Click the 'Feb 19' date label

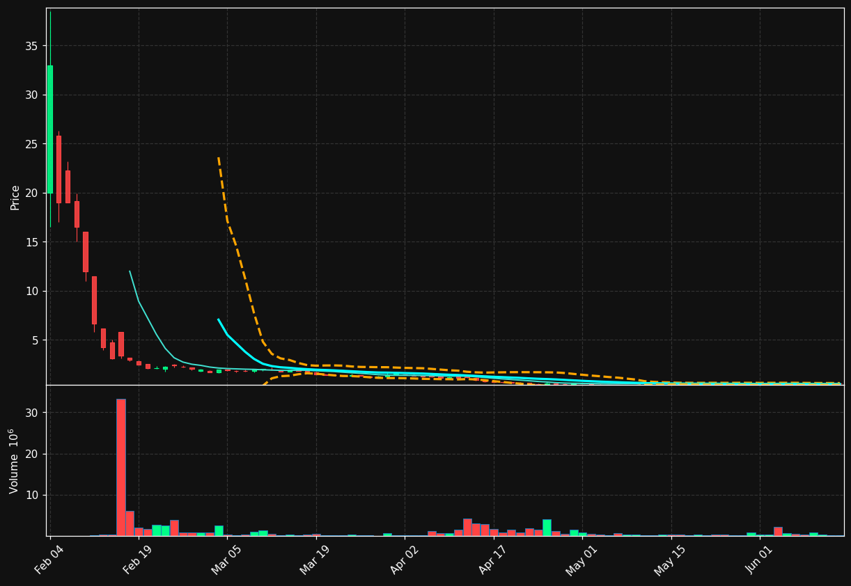pyautogui.click(x=137, y=560)
